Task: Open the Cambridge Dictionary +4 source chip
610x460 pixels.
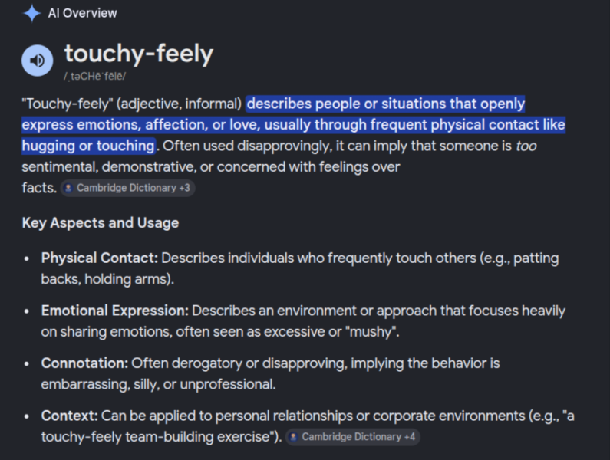Action: coord(353,437)
